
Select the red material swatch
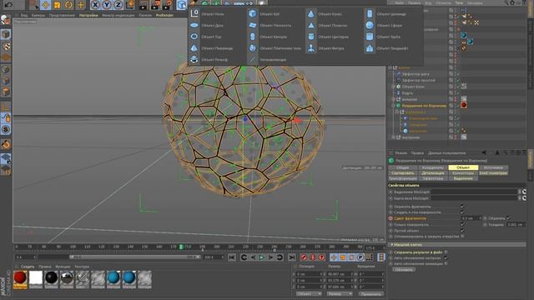click(20, 280)
